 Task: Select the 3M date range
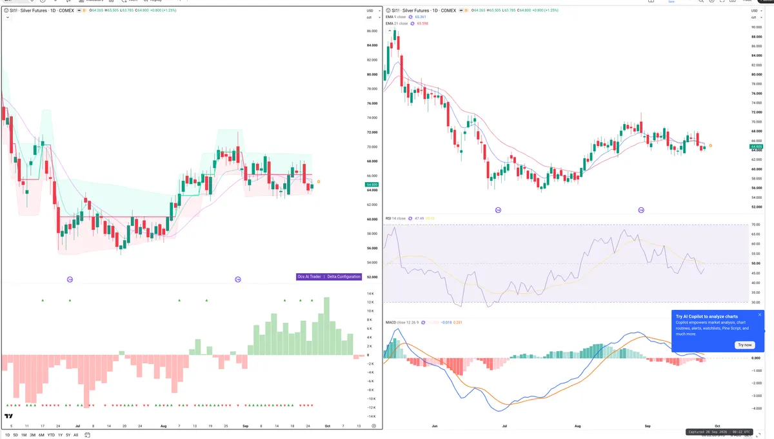point(33,435)
